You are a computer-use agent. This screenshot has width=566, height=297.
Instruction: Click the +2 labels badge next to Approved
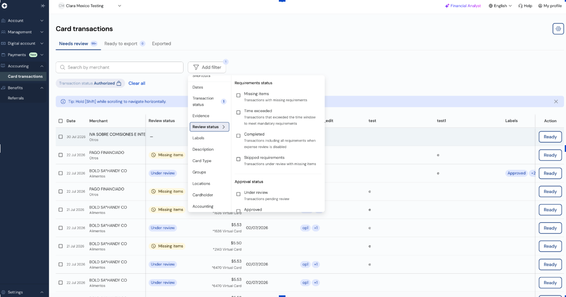point(533,173)
